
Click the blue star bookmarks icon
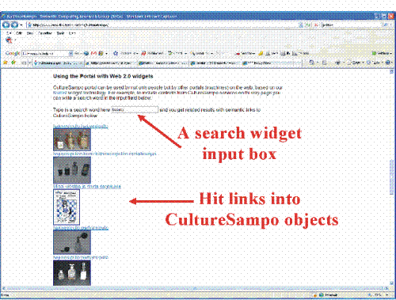click(x=116, y=53)
